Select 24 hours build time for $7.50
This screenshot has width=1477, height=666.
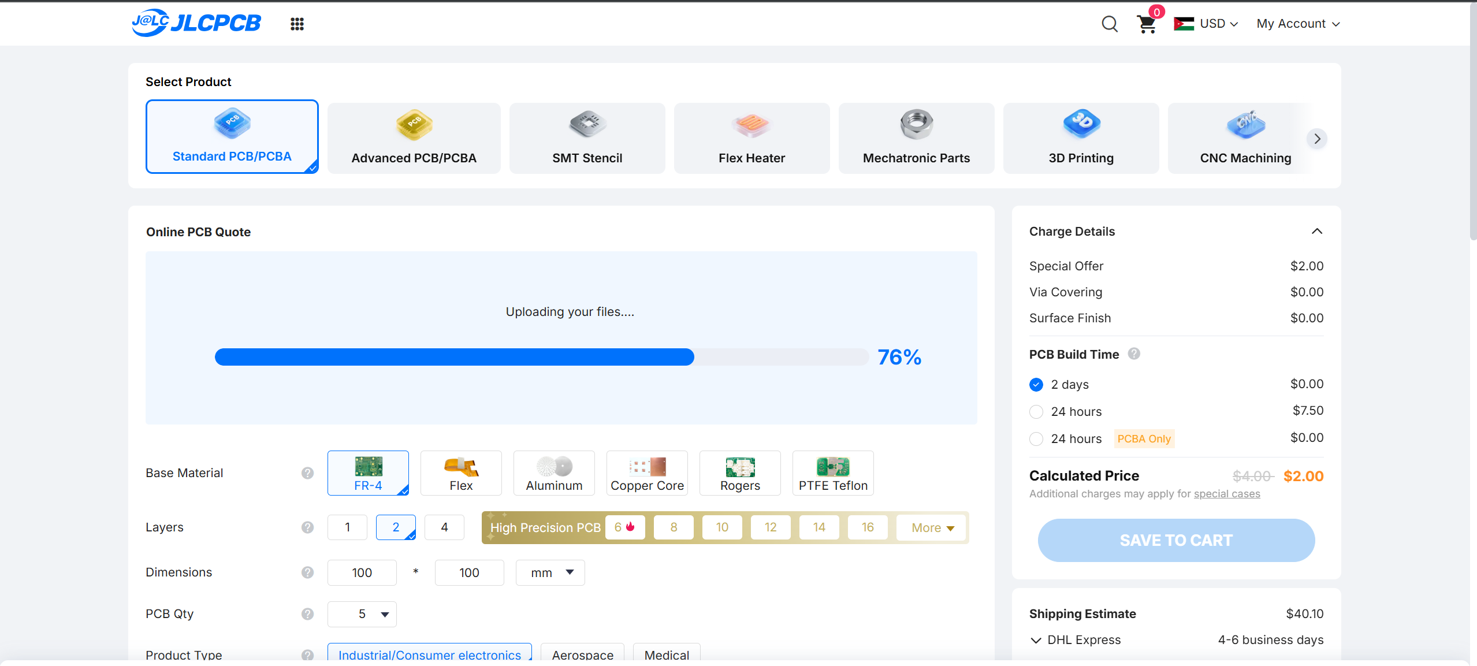[x=1036, y=412]
